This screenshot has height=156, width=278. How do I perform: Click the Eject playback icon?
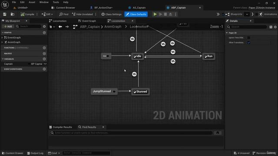point(170,14)
